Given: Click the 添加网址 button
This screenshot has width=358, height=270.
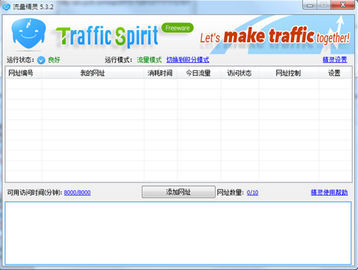Looking at the screenshot, I should coord(178,192).
